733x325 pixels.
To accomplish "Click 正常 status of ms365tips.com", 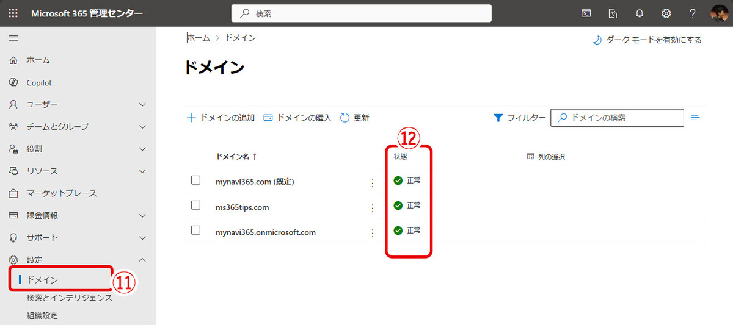I will [407, 205].
